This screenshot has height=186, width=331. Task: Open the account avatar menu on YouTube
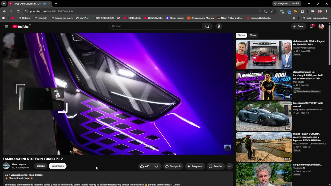click(x=321, y=26)
